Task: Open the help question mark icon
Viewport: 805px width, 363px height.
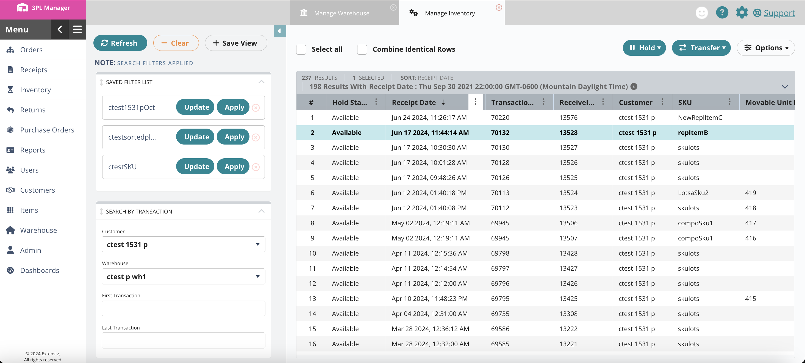Action: click(x=722, y=13)
